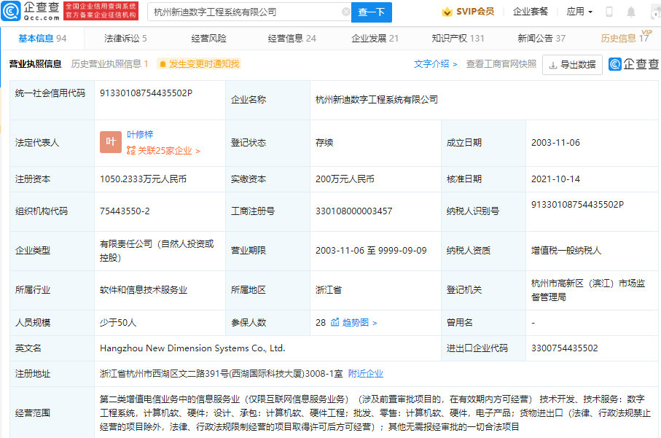661x438 pixels.
Task: Click the 企查查 logo beside export button
Action: click(x=633, y=64)
